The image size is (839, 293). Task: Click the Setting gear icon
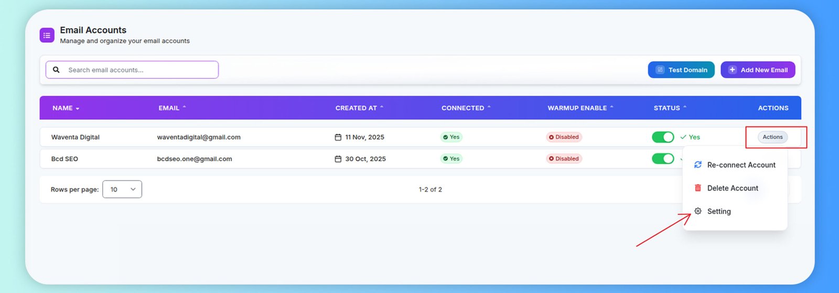698,211
